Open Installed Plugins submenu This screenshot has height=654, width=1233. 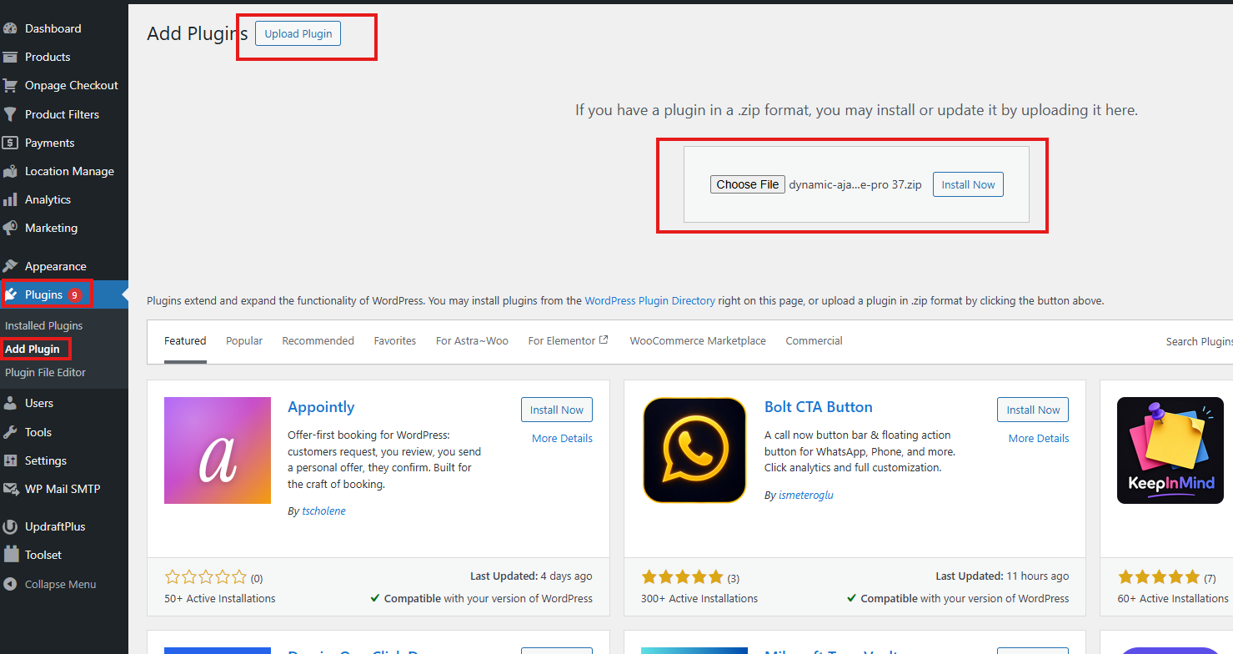pos(44,325)
